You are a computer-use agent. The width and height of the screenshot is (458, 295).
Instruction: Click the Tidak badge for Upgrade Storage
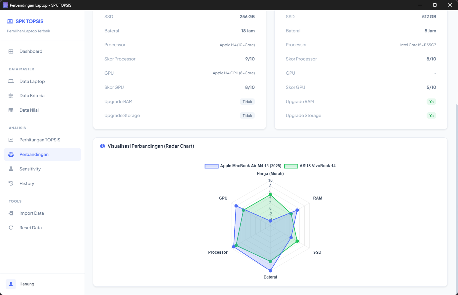[x=247, y=116]
